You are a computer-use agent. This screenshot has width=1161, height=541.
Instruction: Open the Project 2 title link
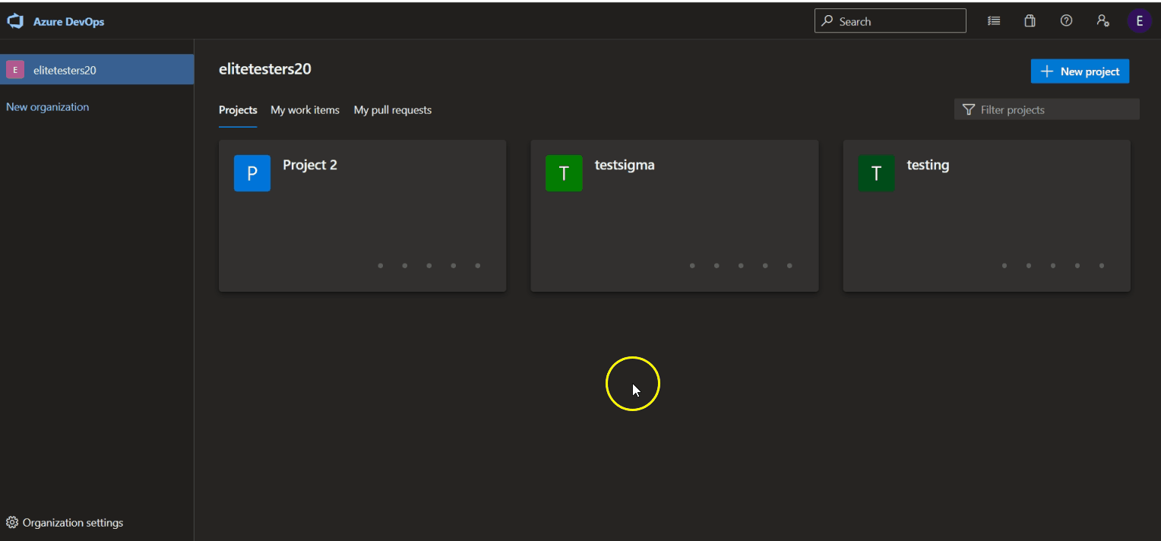[x=310, y=165]
